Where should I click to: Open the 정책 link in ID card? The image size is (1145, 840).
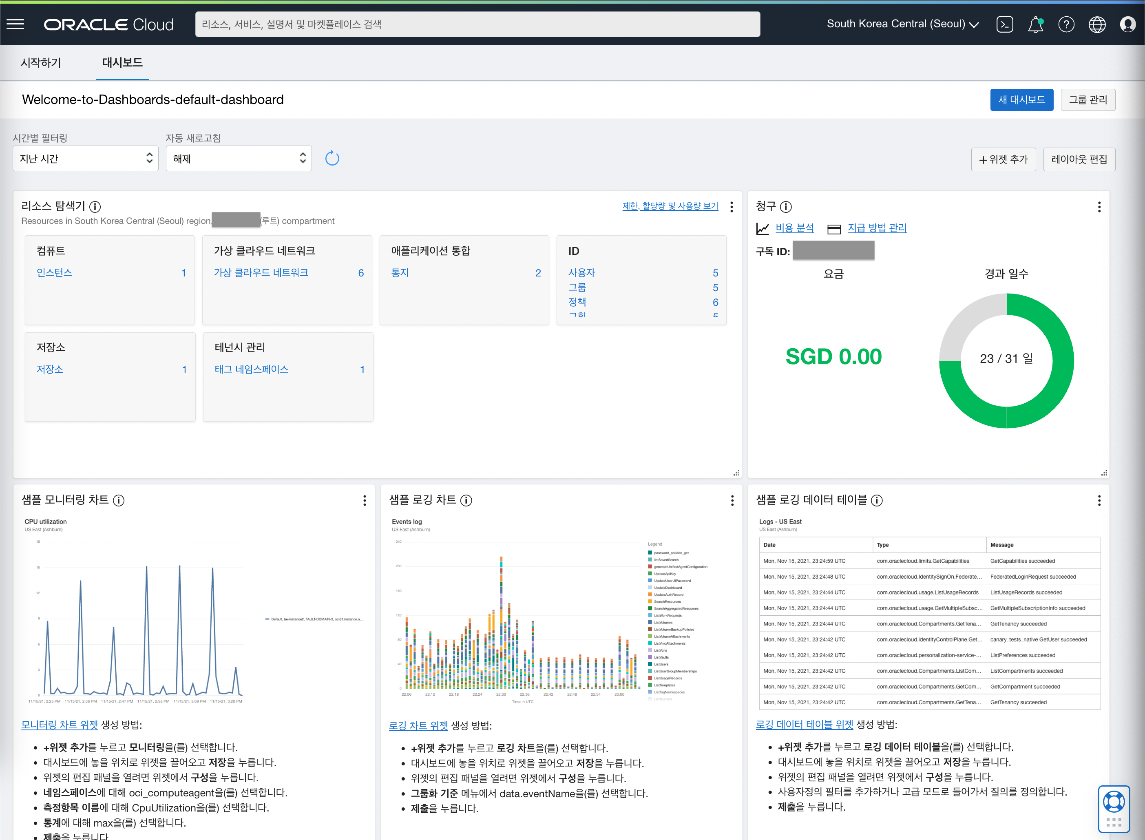coord(577,302)
